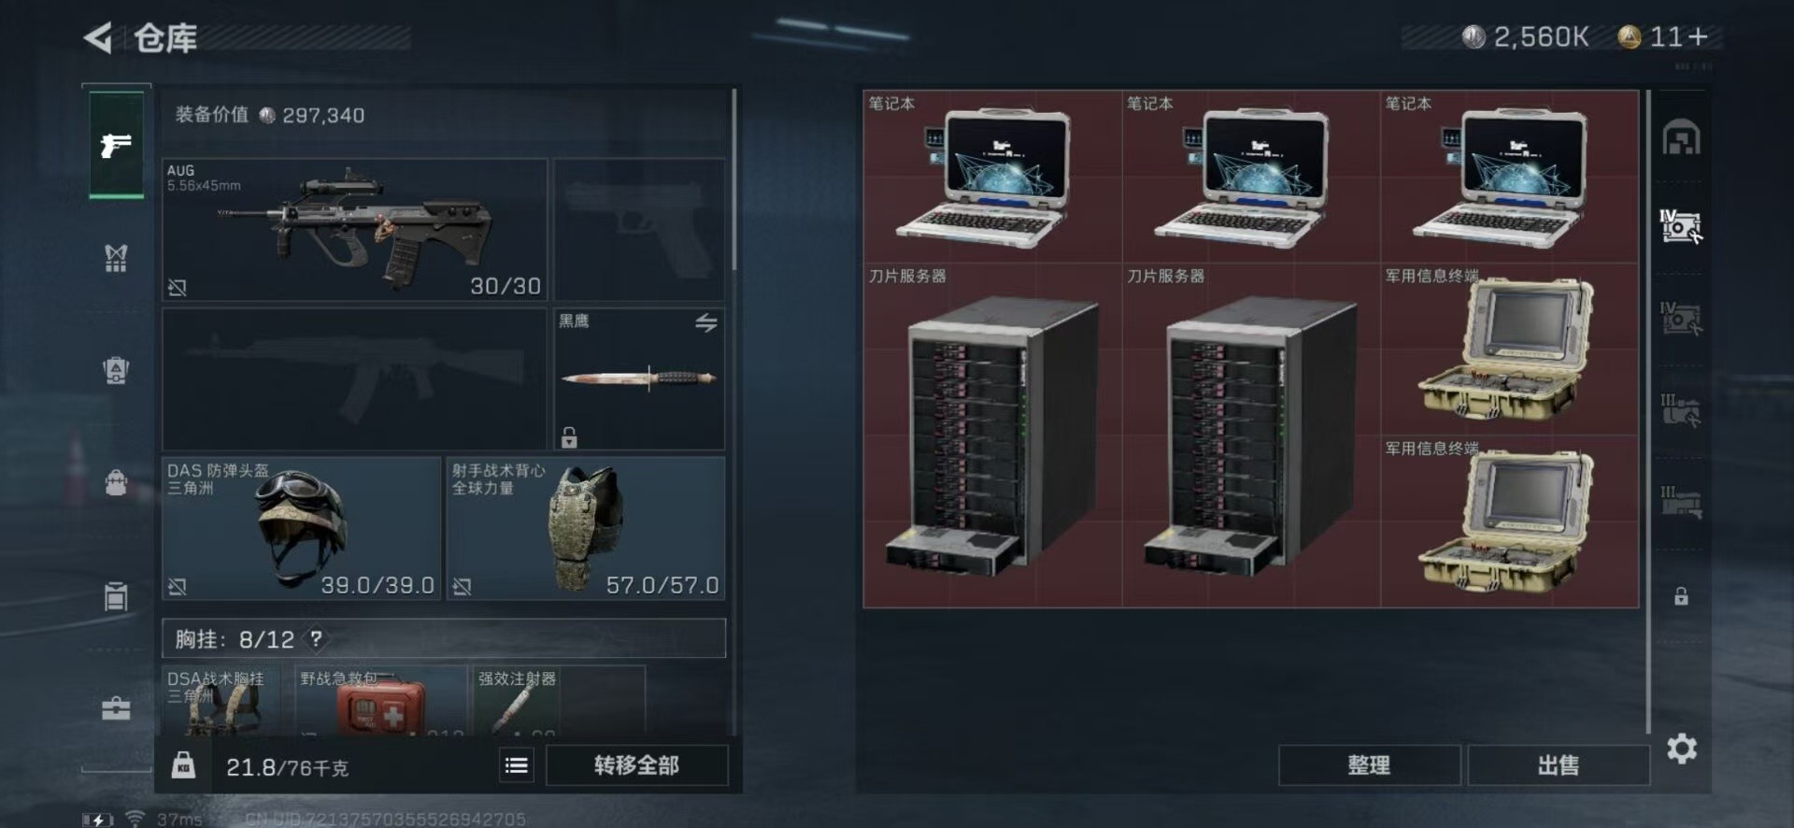This screenshot has height=828, width=1794.
Task: Toggle the no-insure icon on AUG slot
Action: point(177,287)
